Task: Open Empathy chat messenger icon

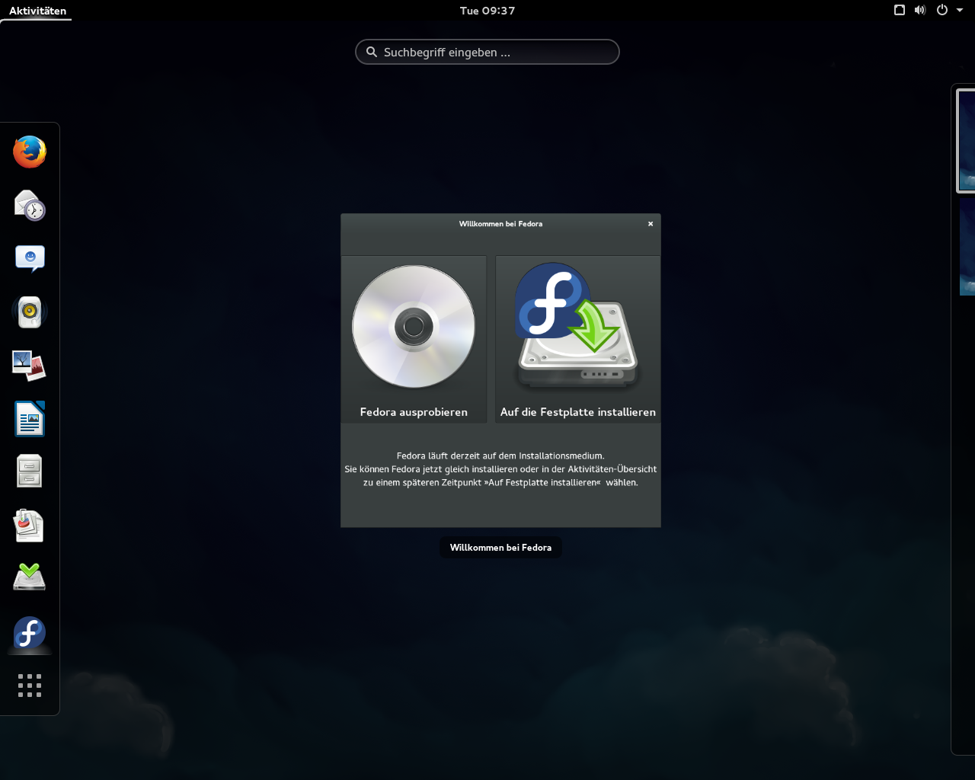Action: (x=30, y=258)
